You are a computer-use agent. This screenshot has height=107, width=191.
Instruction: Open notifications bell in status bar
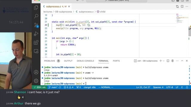tap(187, 87)
